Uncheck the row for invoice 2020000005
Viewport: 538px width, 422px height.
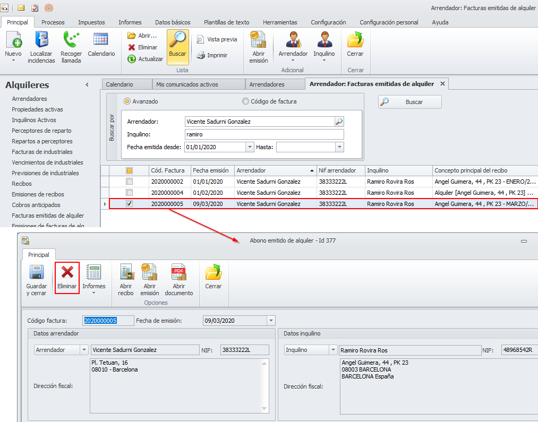pos(130,203)
